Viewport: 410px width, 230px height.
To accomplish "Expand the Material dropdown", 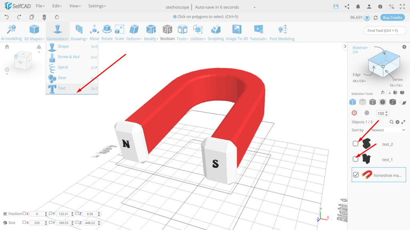I will [360, 48].
